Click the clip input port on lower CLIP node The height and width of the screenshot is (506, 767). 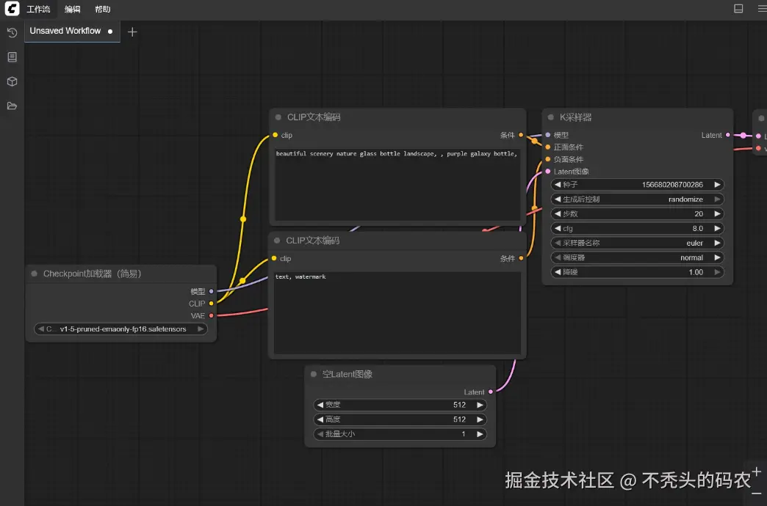(x=274, y=258)
